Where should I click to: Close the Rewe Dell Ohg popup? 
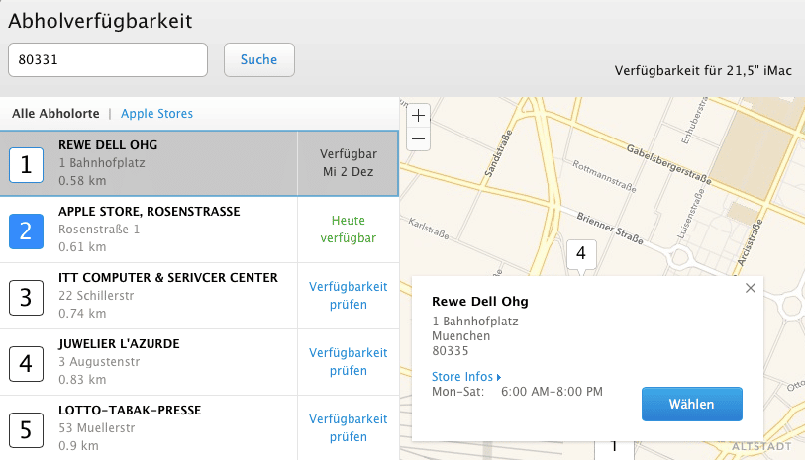click(x=751, y=288)
